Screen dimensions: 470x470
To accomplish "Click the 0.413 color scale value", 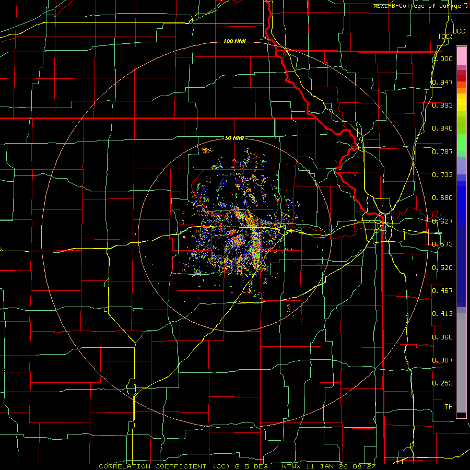I will click(x=442, y=314).
